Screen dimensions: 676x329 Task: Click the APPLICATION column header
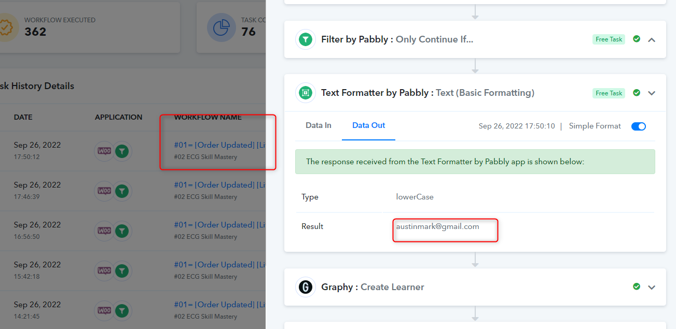pyautogui.click(x=119, y=118)
